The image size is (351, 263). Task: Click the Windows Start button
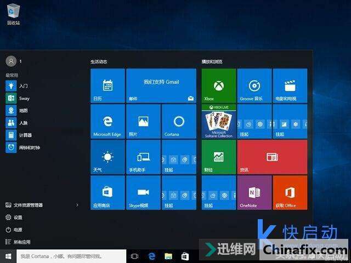tap(8, 256)
